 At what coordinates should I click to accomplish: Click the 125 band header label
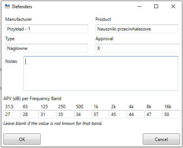(44, 107)
